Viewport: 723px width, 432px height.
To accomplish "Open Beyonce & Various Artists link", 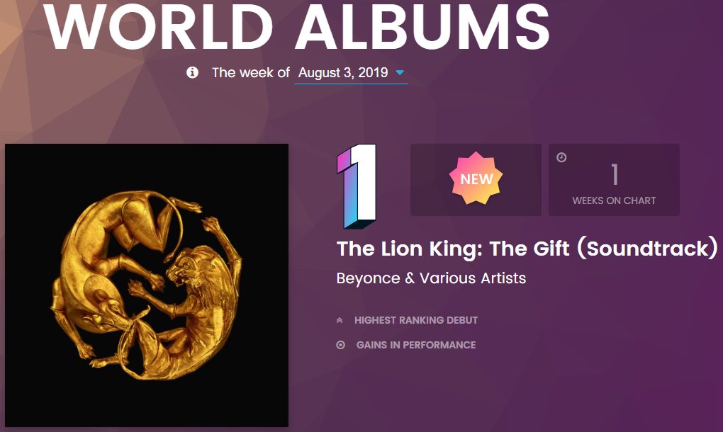I will click(x=431, y=278).
